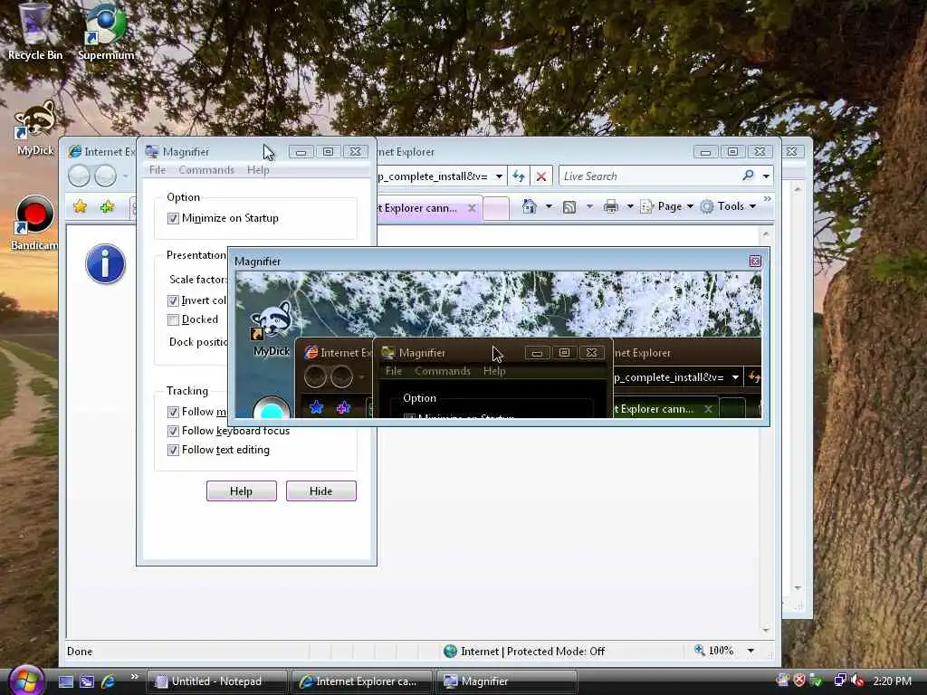Toggle Follow keyboard focus checkbox
The height and width of the screenshot is (695, 927).
coord(173,431)
